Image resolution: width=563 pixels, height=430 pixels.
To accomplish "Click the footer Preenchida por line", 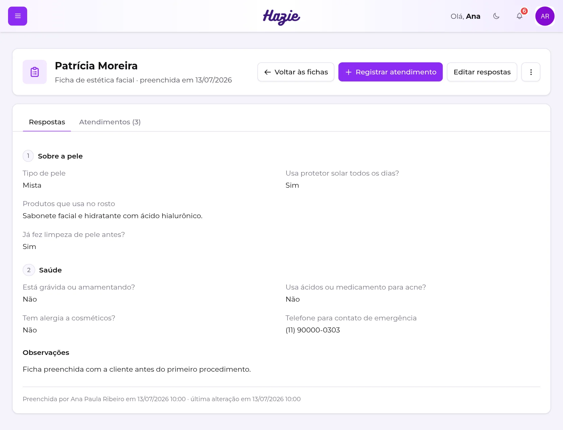I will click(162, 399).
